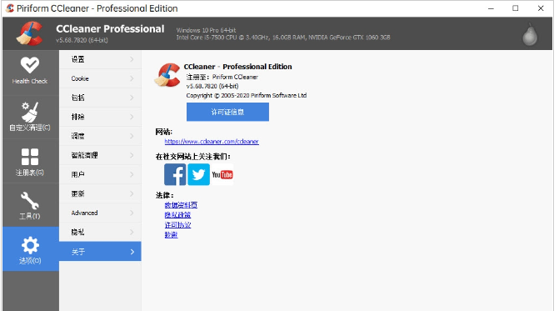The width and height of the screenshot is (559, 311).
Task: Click the title bar CCleaner app icon
Action: tap(10, 8)
